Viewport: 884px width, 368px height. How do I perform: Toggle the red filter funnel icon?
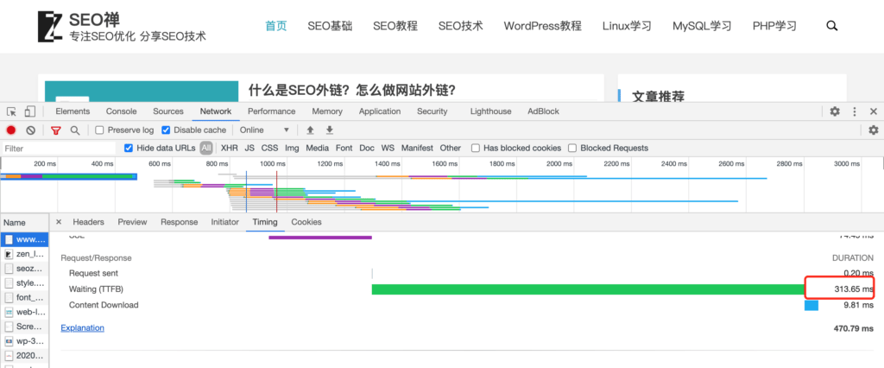point(55,130)
